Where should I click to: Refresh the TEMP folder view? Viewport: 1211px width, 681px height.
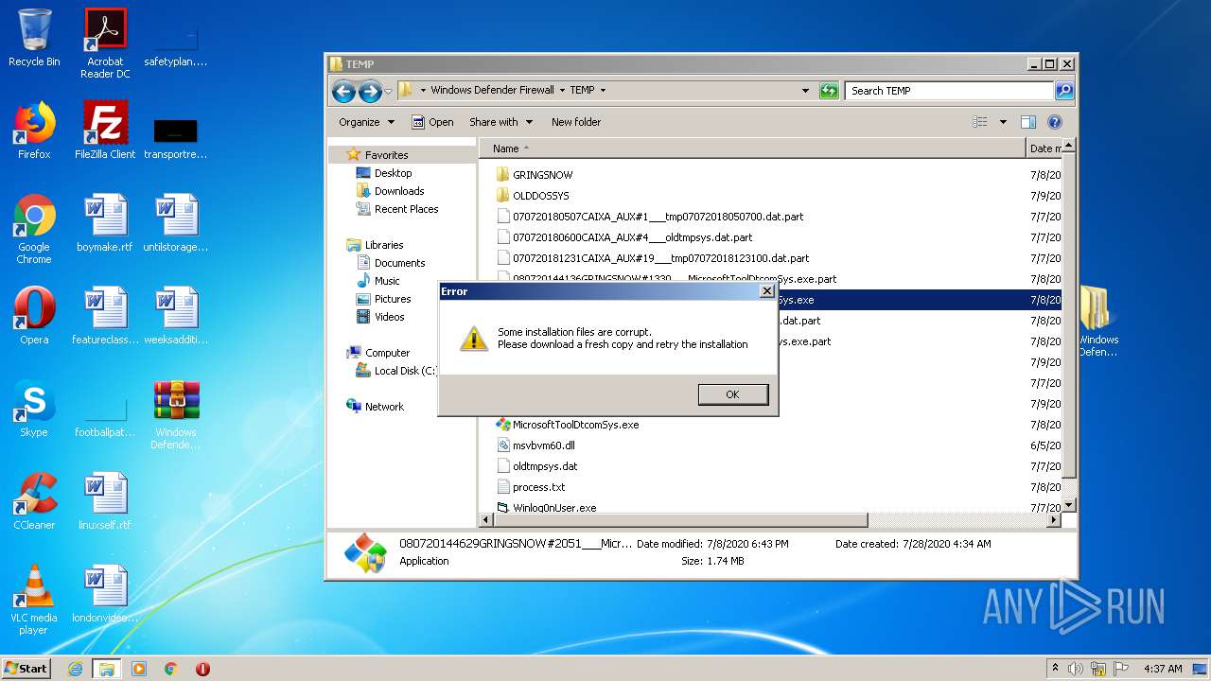click(829, 91)
